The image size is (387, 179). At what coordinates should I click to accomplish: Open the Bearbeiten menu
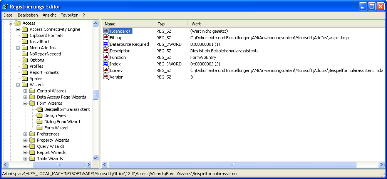[x=28, y=15]
